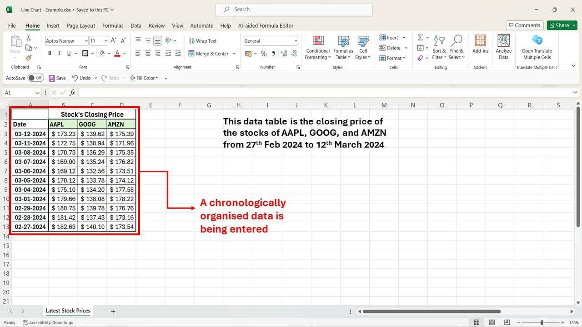The width and height of the screenshot is (582, 327).
Task: Open the Home ribbon tab
Action: tap(33, 26)
